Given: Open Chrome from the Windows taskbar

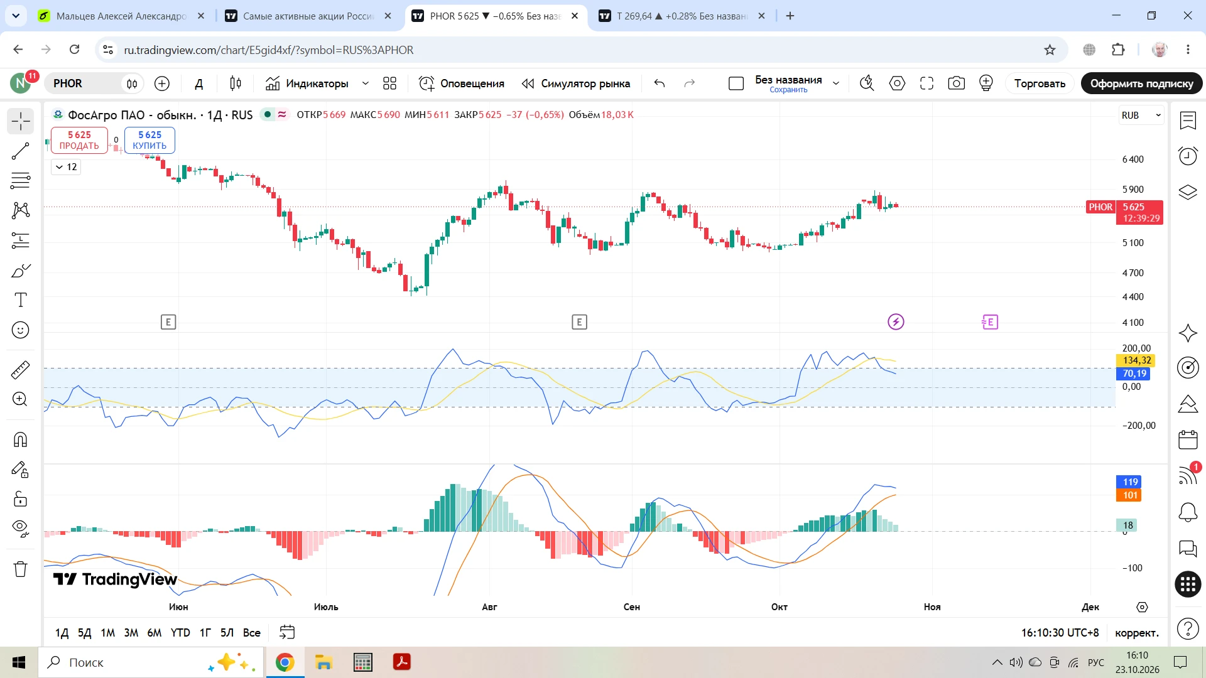Looking at the screenshot, I should [x=285, y=662].
